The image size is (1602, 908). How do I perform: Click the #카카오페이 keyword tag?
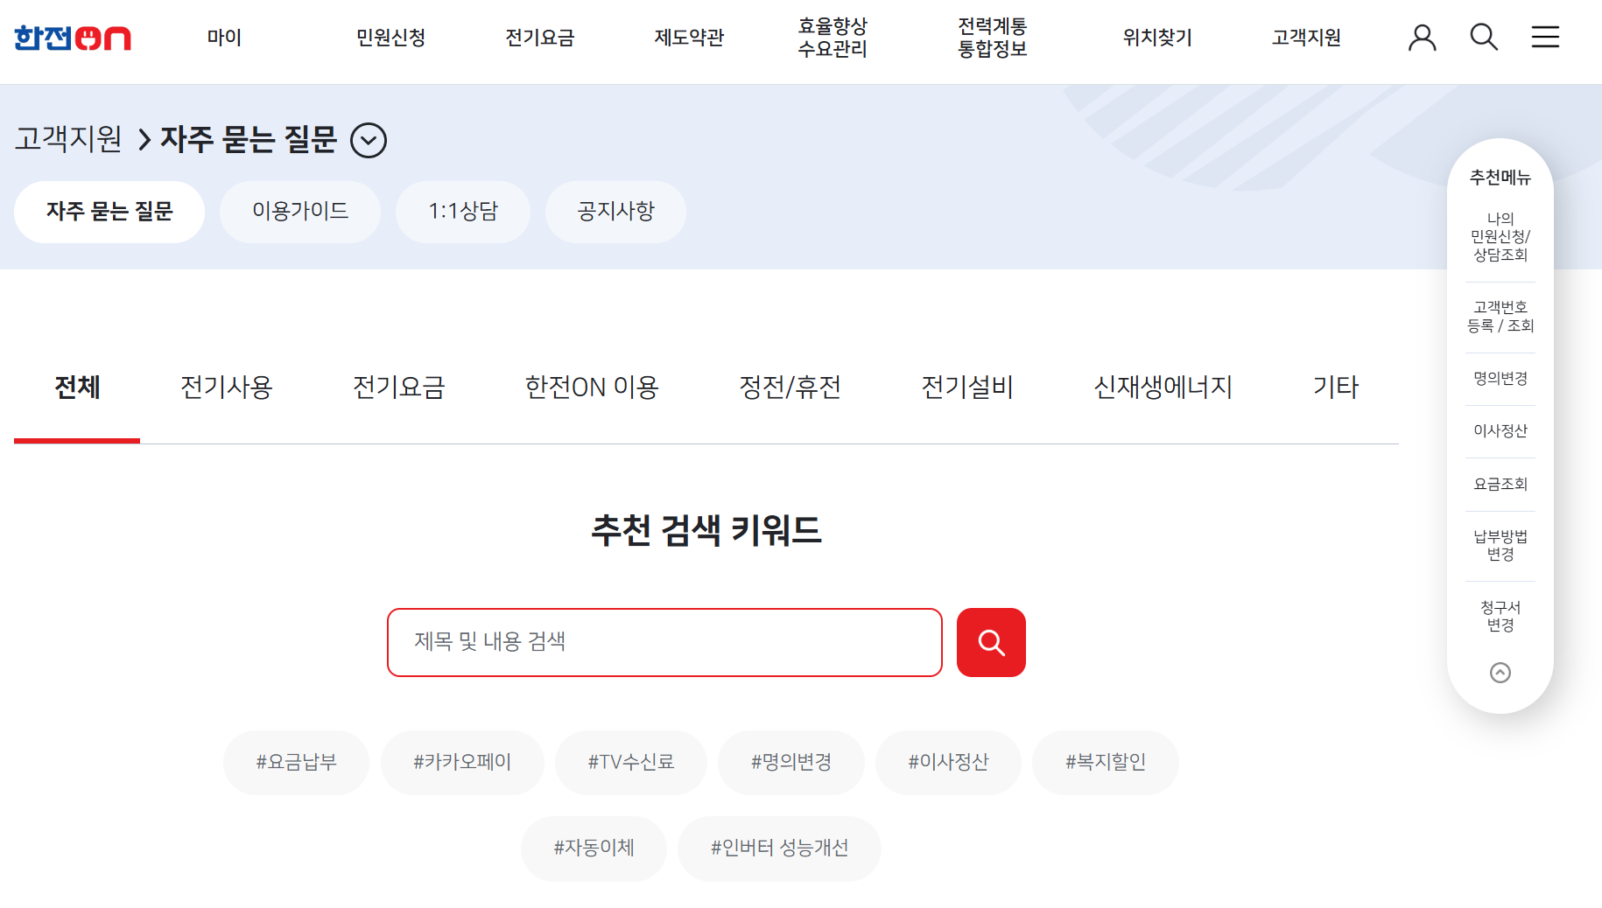pyautogui.click(x=462, y=761)
